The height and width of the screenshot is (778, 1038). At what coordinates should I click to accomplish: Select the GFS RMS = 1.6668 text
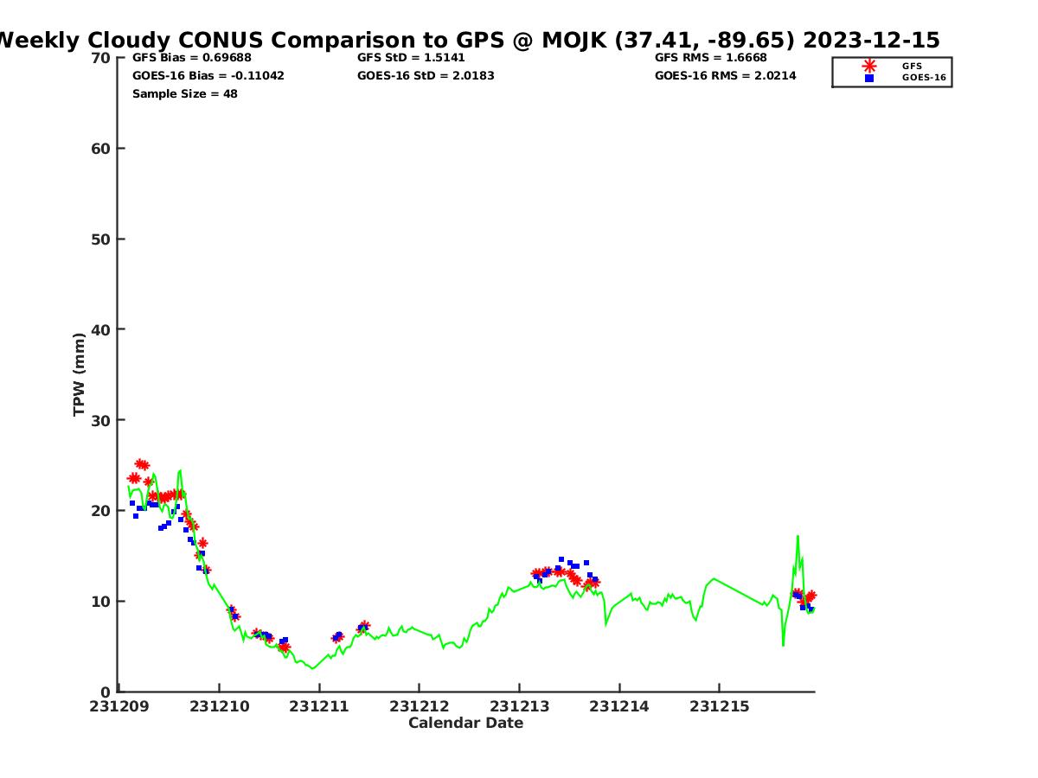click(x=710, y=58)
